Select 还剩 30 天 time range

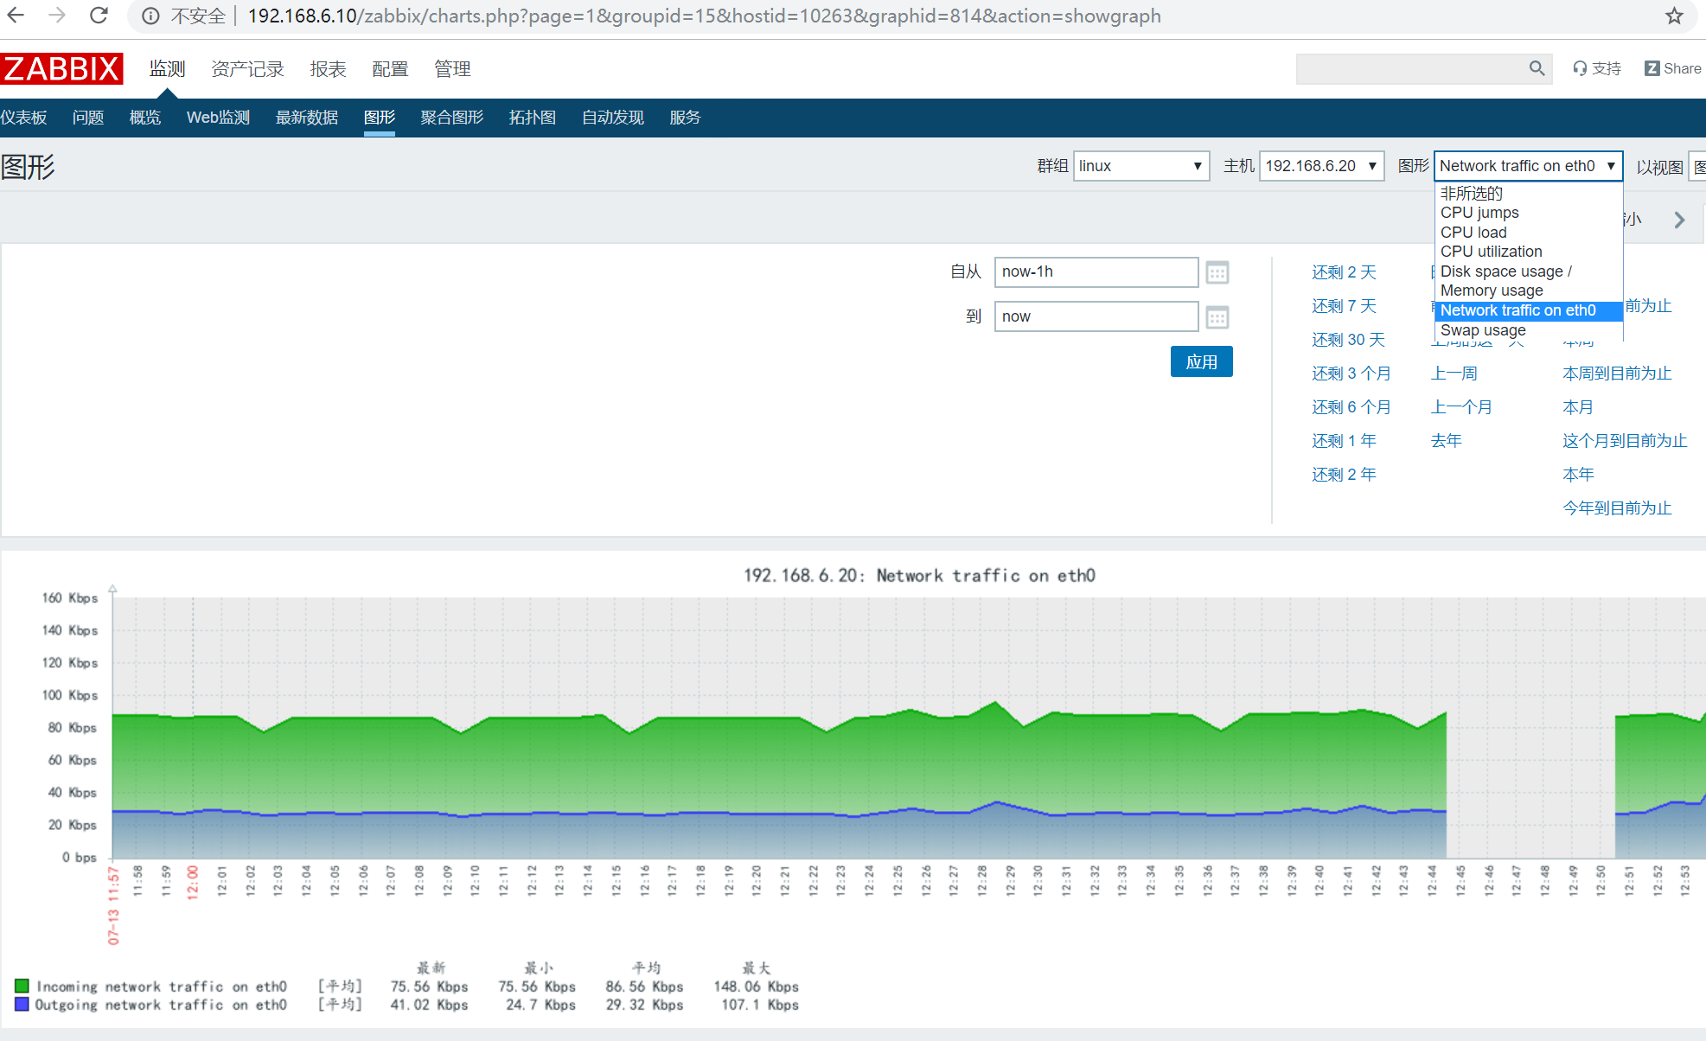pos(1348,340)
